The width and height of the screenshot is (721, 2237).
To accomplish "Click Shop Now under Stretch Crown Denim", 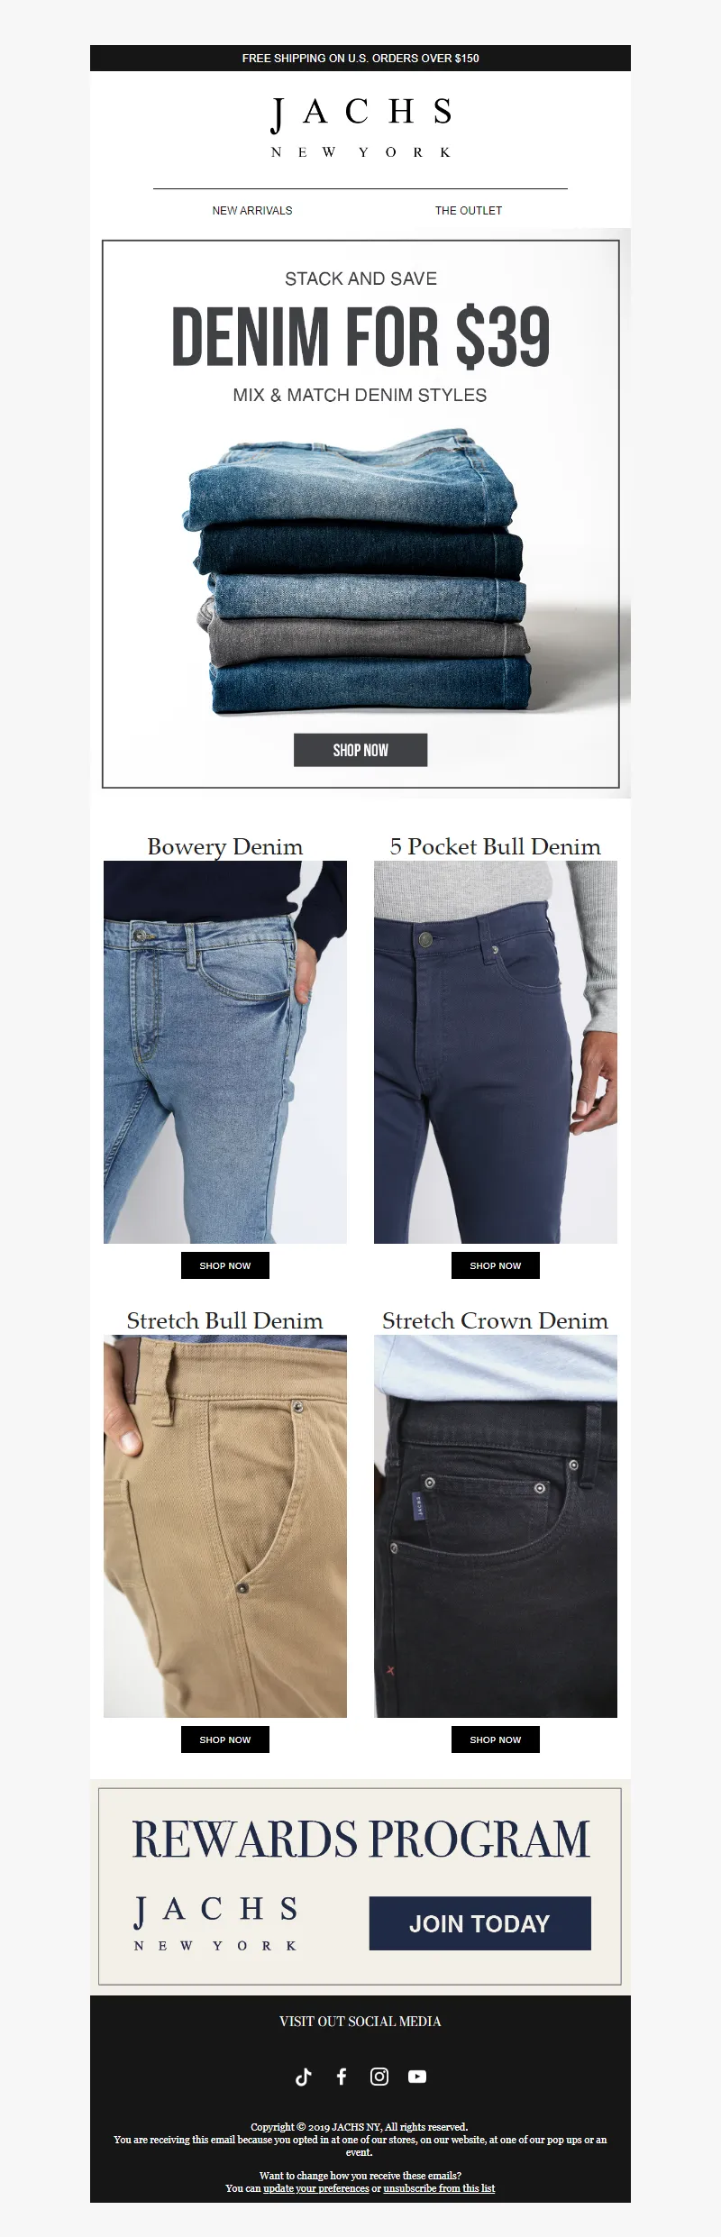I will 496,1739.
